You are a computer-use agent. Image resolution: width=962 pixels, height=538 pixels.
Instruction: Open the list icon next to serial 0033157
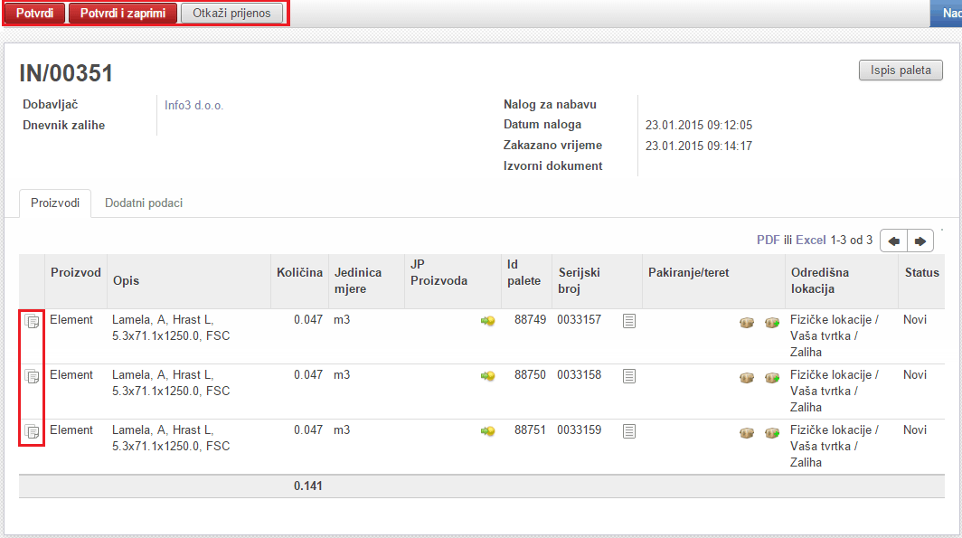[629, 321]
